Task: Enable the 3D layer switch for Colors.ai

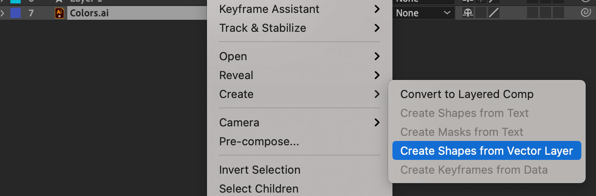Action: coord(558,13)
